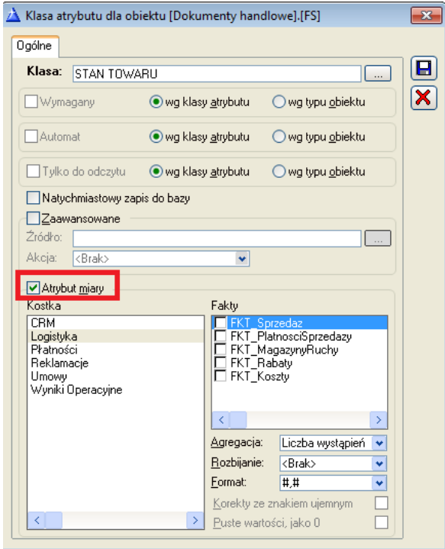
Task: Cancel with the red X icon
Action: click(x=424, y=98)
